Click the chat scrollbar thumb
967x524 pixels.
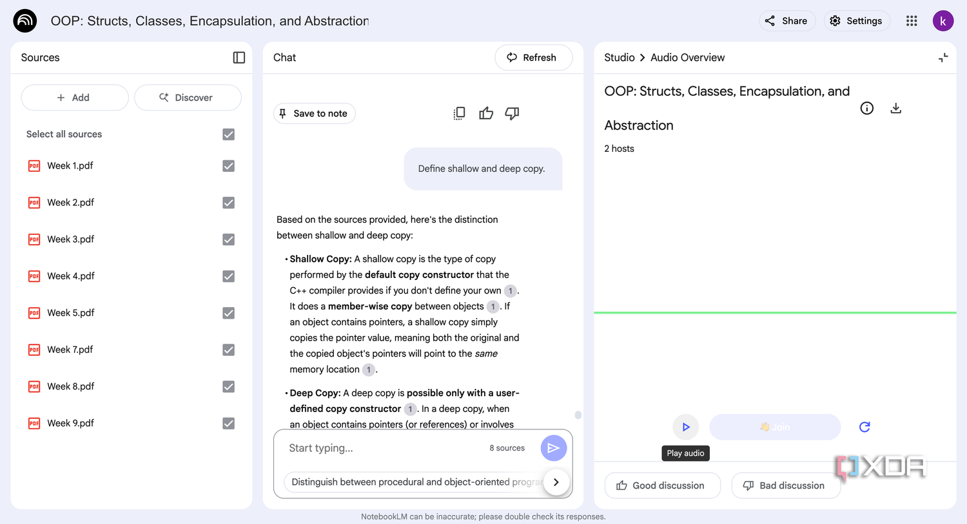coord(578,415)
